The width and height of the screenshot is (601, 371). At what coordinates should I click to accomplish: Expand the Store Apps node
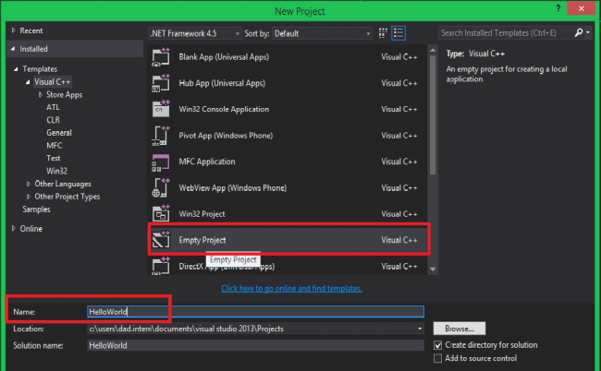point(41,94)
